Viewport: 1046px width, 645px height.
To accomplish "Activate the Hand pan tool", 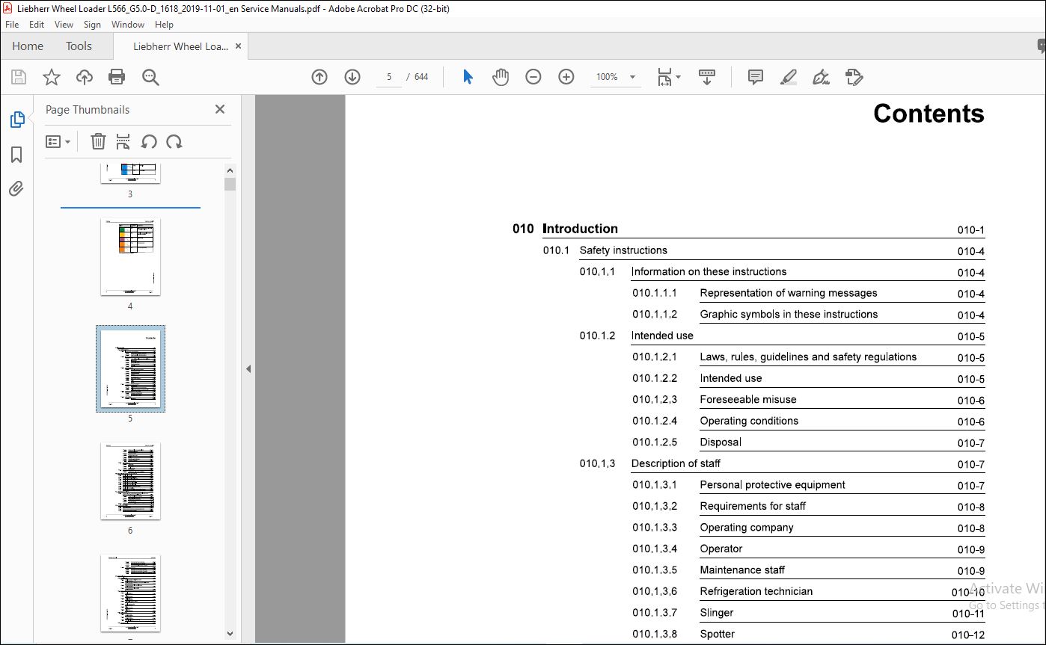I will 501,77.
